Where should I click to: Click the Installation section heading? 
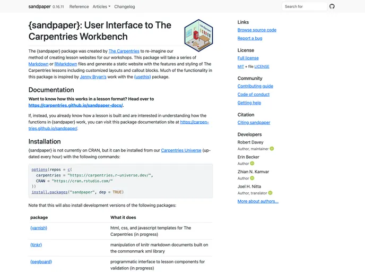tap(45, 141)
